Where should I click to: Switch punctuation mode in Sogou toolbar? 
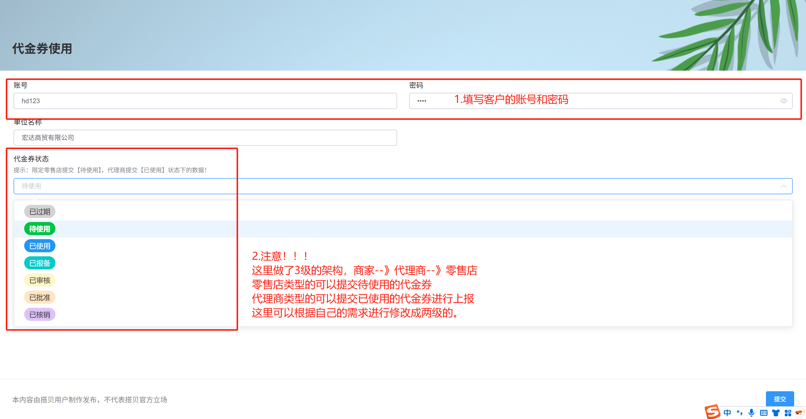[x=739, y=413]
